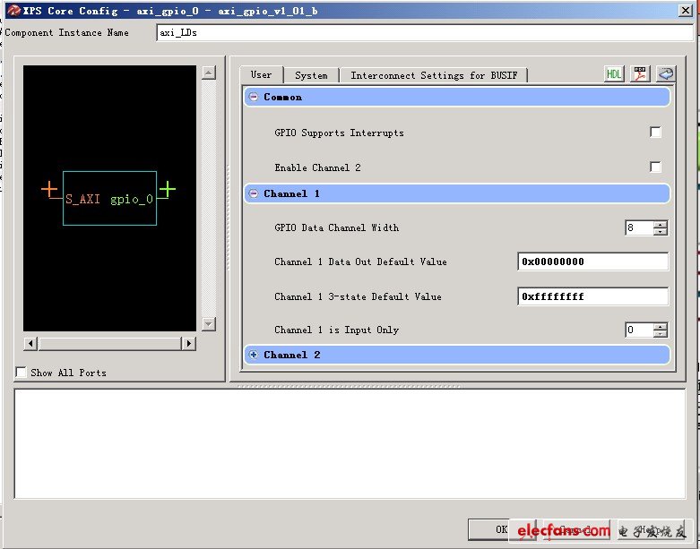Click the restore defaults arrow icon

pyautogui.click(x=665, y=74)
